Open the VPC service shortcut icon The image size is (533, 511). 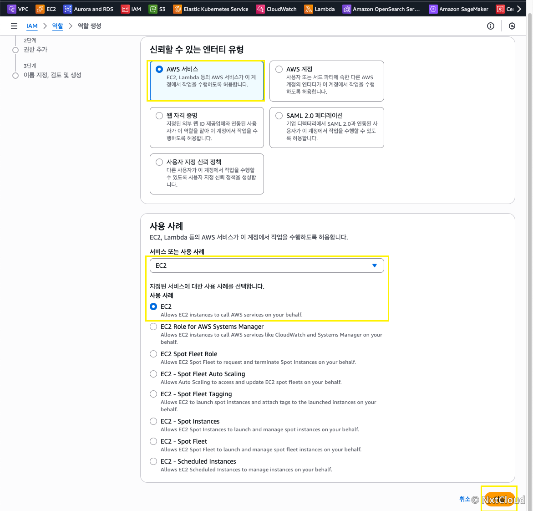point(11,9)
